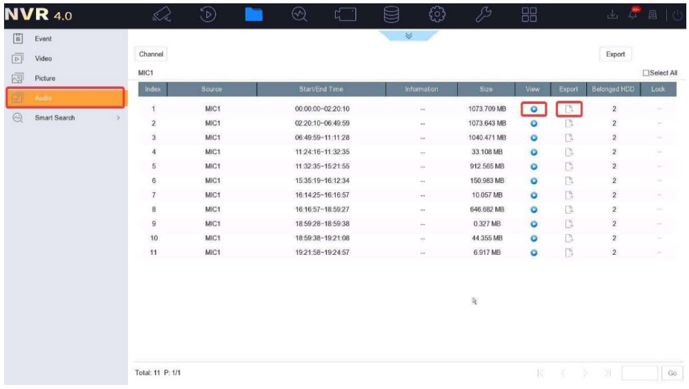Toggle the lock for index 1 row

[x=660, y=108]
